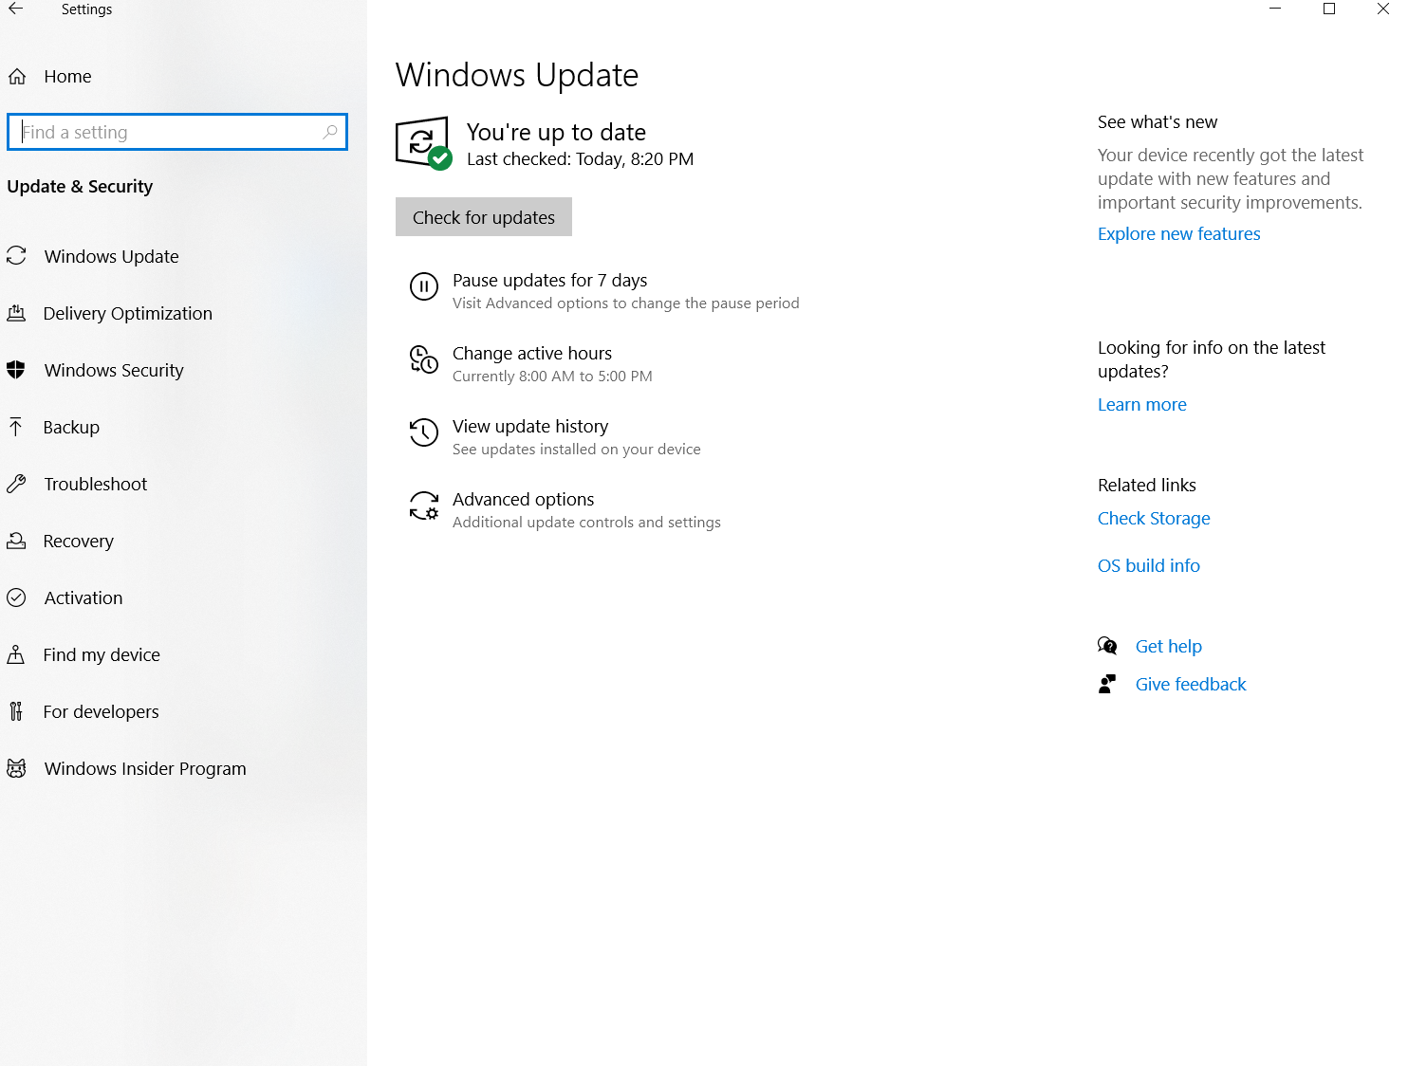Click the 'Update & Security' sidebar heading
This screenshot has height=1066, width=1408.
80,187
